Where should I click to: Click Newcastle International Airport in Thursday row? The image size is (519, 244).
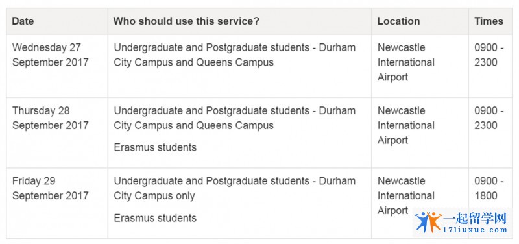coord(406,125)
